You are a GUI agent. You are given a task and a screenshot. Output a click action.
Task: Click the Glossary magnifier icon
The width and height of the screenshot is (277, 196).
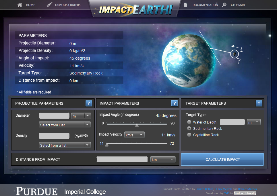point(224,5)
